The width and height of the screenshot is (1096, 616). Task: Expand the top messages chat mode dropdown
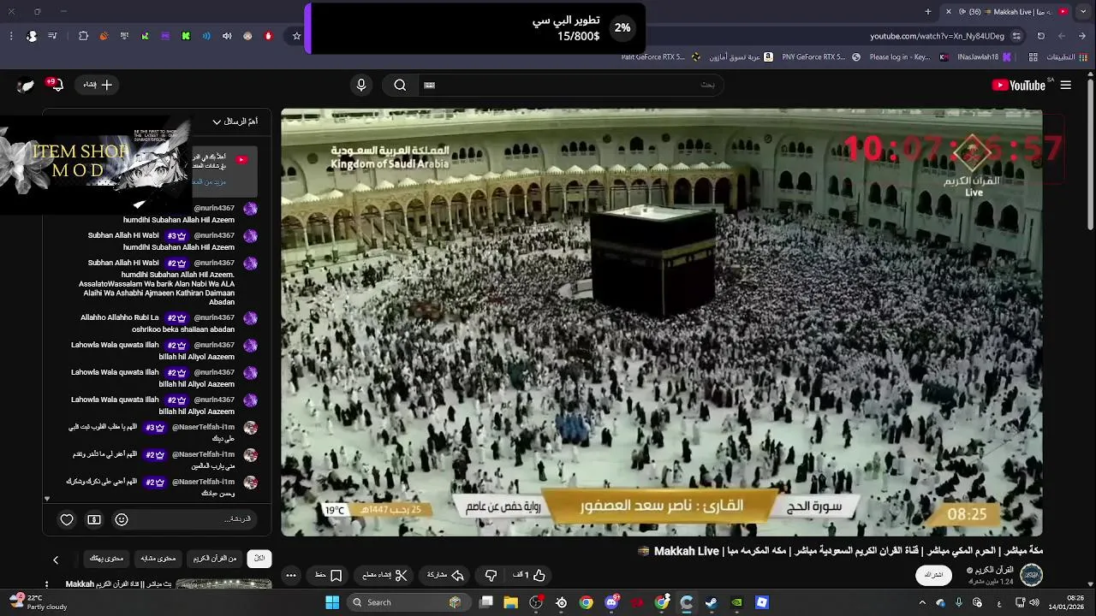pos(235,121)
